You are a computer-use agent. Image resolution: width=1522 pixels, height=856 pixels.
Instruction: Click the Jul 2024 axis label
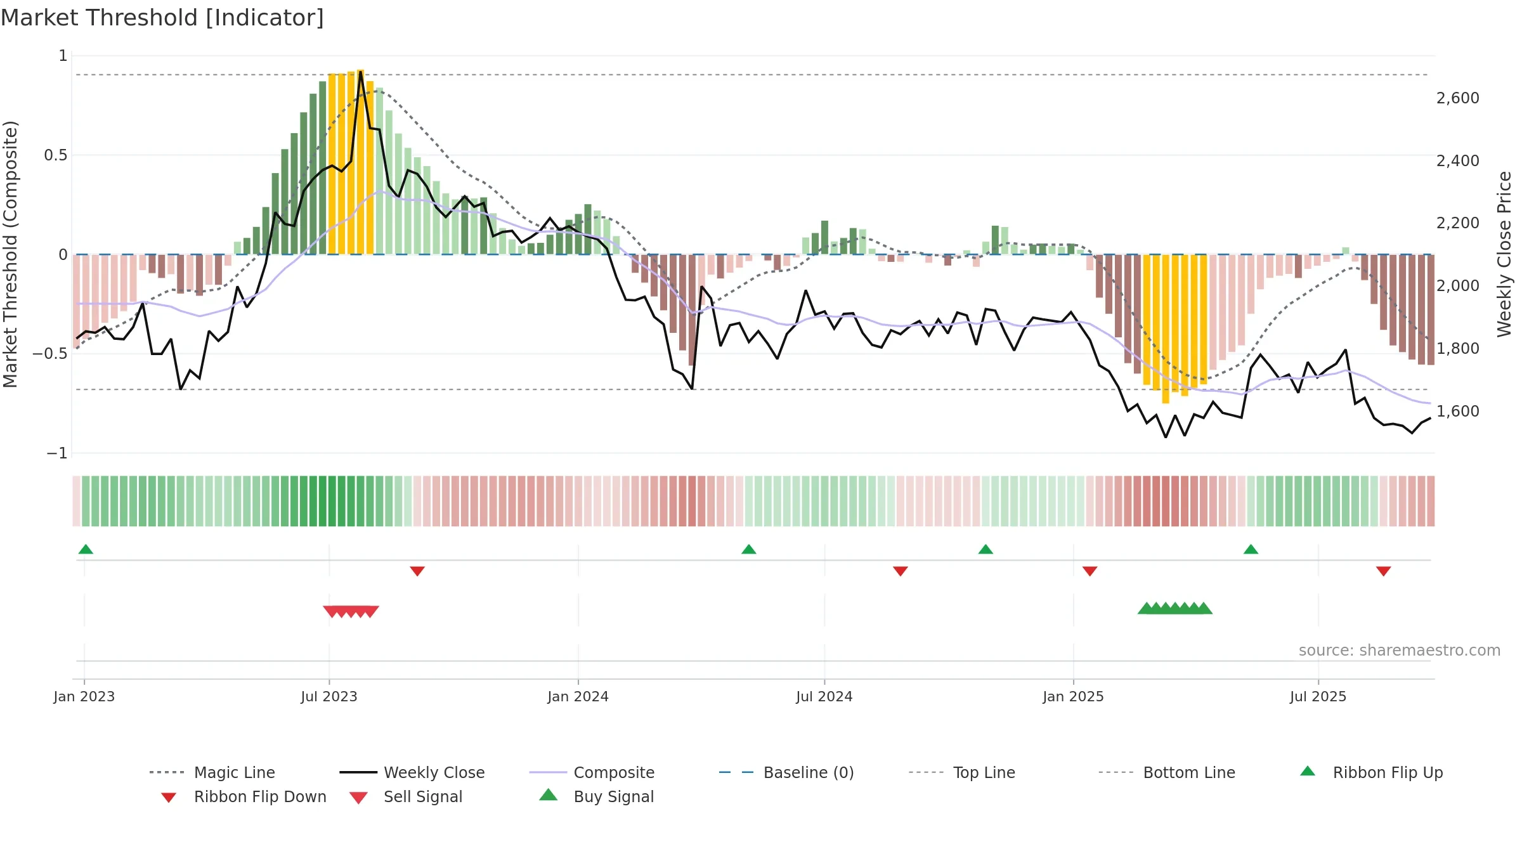(824, 697)
